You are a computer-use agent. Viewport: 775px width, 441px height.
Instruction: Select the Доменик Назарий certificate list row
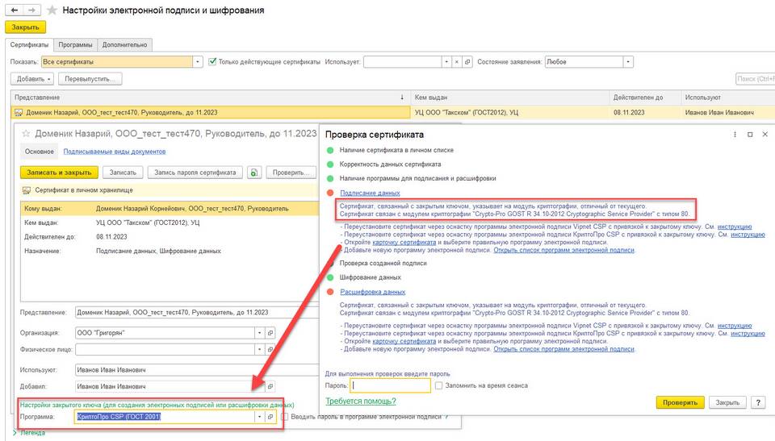[x=392, y=113]
